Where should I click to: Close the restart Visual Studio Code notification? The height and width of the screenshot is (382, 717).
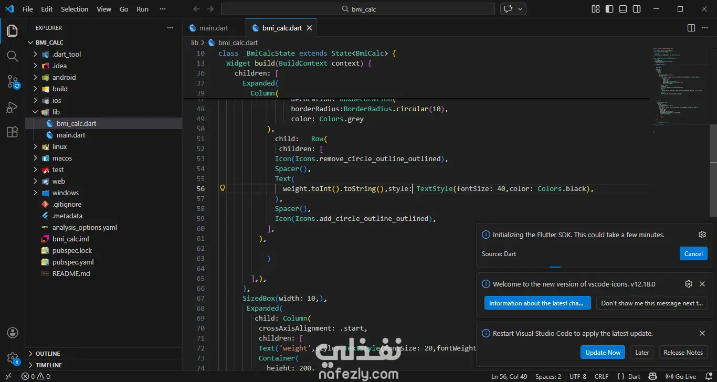(x=702, y=333)
